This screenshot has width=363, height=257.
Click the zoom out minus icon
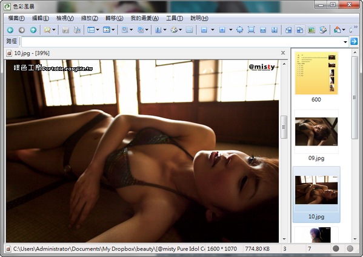point(204,30)
